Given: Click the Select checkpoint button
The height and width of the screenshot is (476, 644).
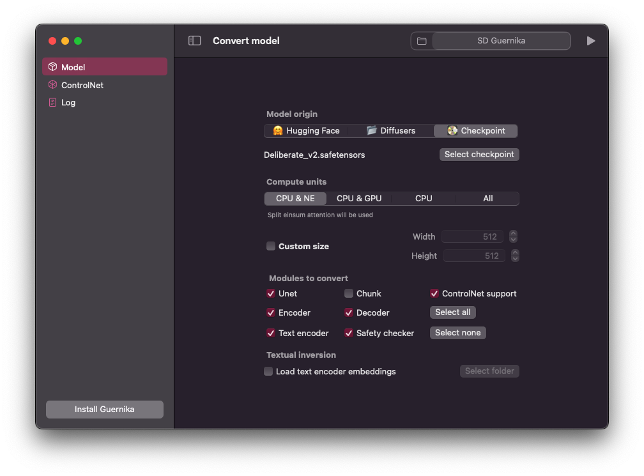Looking at the screenshot, I should click(479, 154).
